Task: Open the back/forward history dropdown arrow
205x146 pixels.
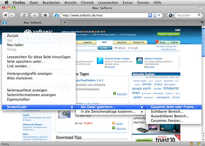Action: point(17,15)
